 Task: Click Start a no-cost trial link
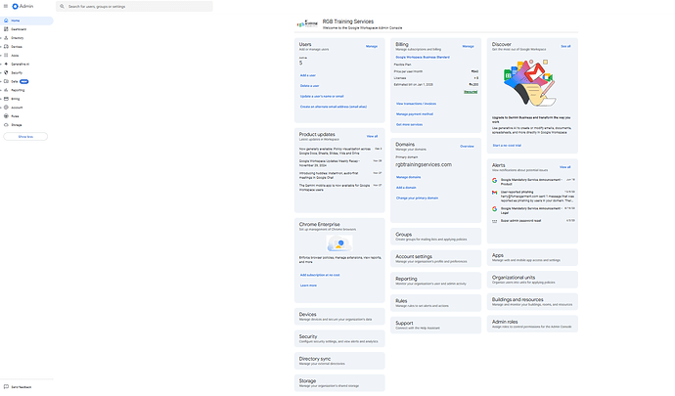click(507, 145)
